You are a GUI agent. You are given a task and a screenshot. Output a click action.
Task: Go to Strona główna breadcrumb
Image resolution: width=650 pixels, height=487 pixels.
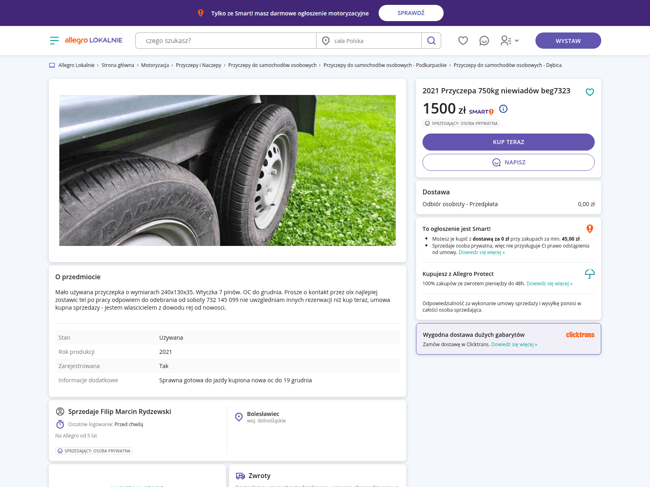click(x=118, y=65)
